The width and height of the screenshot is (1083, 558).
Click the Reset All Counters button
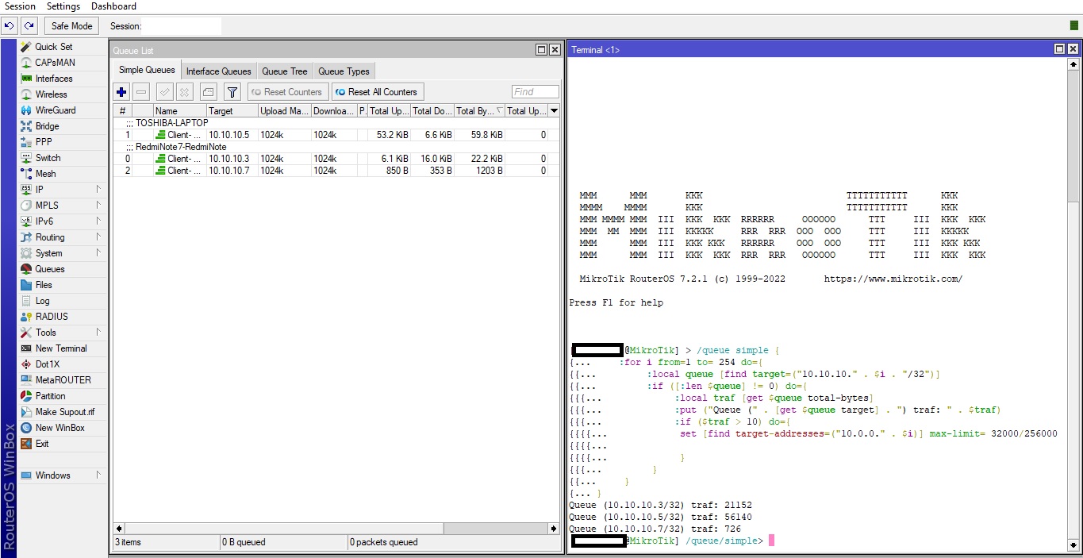[377, 92]
